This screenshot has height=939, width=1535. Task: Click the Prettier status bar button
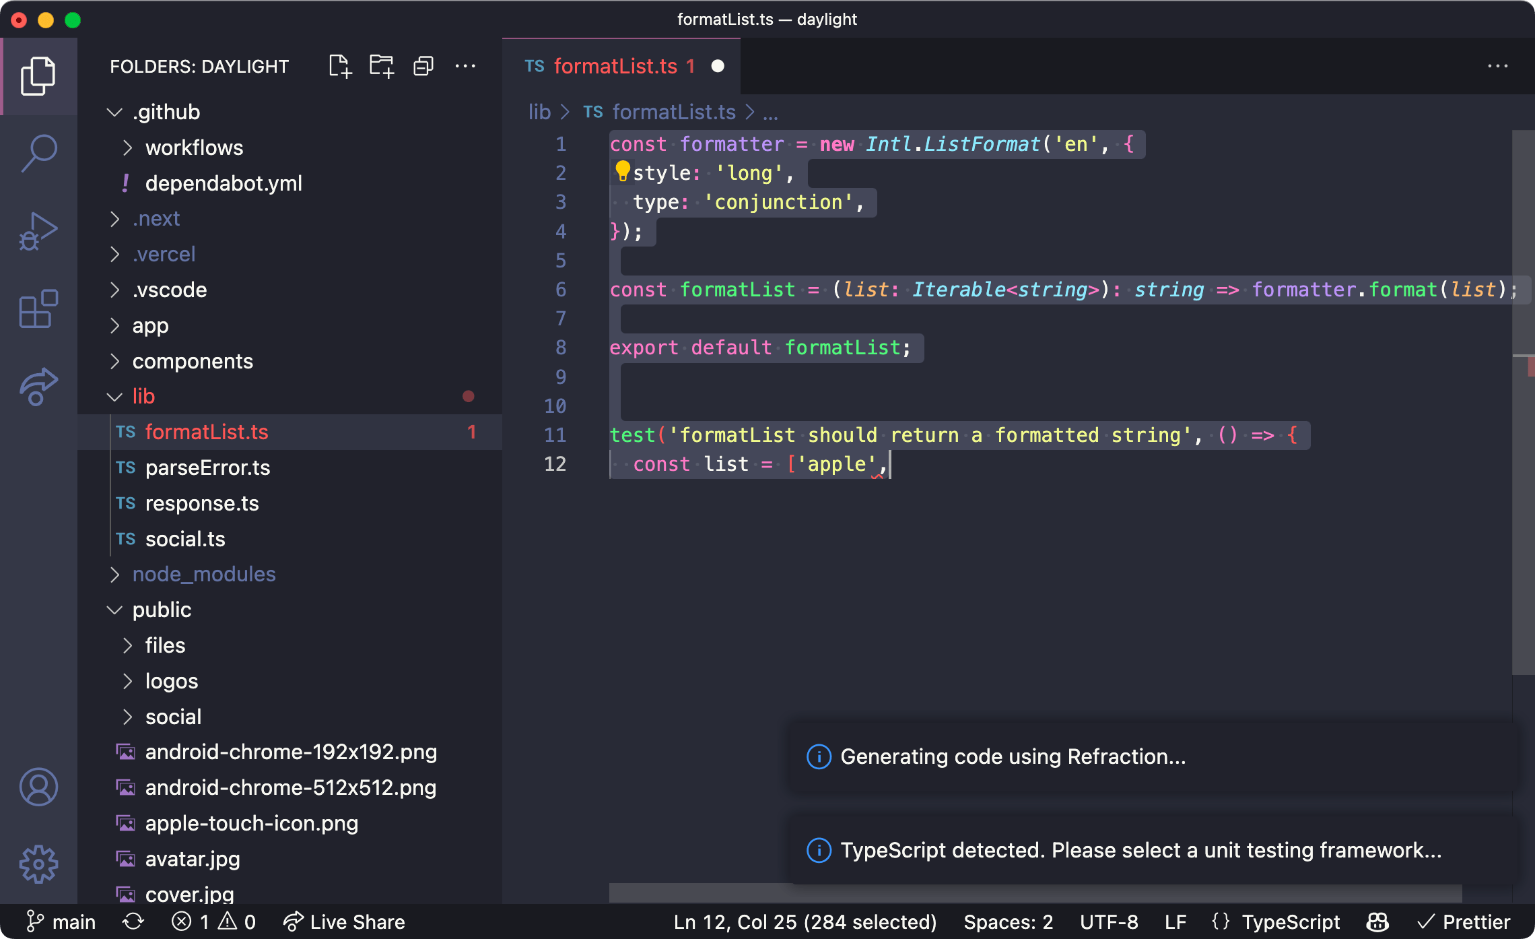pos(1464,921)
